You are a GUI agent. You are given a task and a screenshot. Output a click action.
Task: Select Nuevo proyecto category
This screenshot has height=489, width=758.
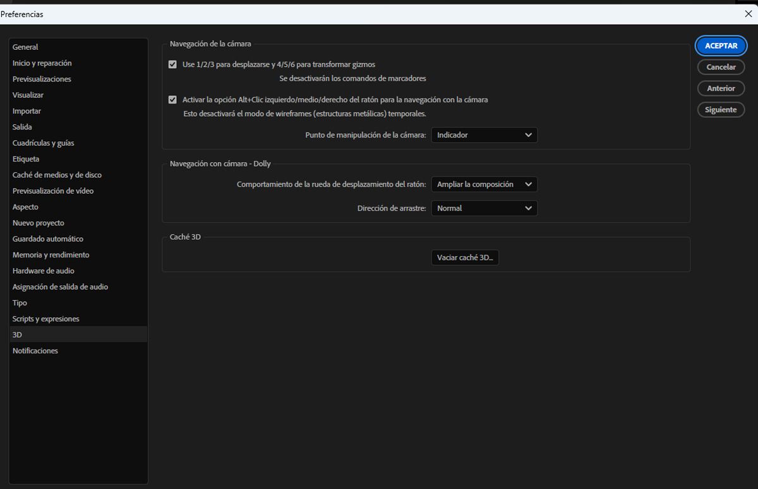78,223
